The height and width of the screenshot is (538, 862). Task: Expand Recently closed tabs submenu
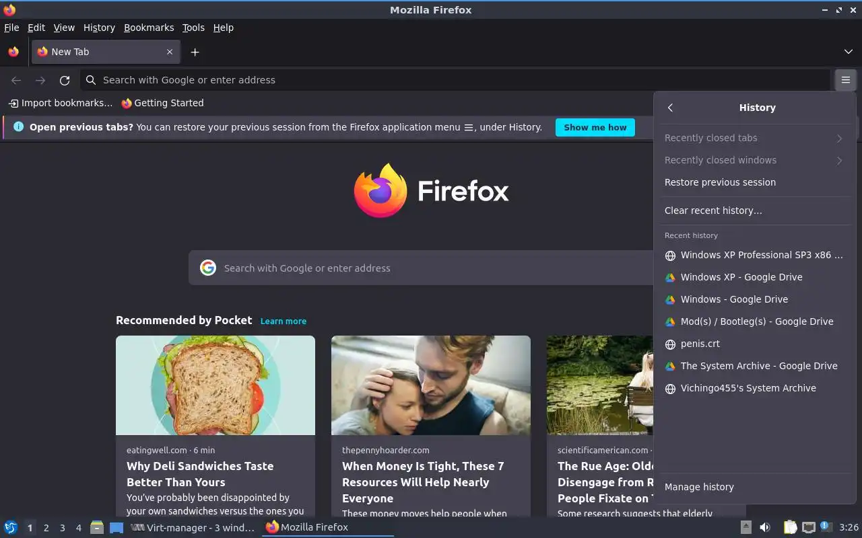tap(755, 138)
